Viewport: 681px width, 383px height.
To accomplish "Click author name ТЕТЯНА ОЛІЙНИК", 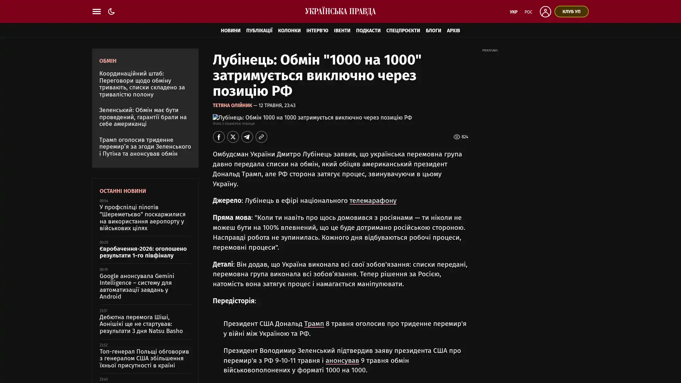I will (x=232, y=105).
